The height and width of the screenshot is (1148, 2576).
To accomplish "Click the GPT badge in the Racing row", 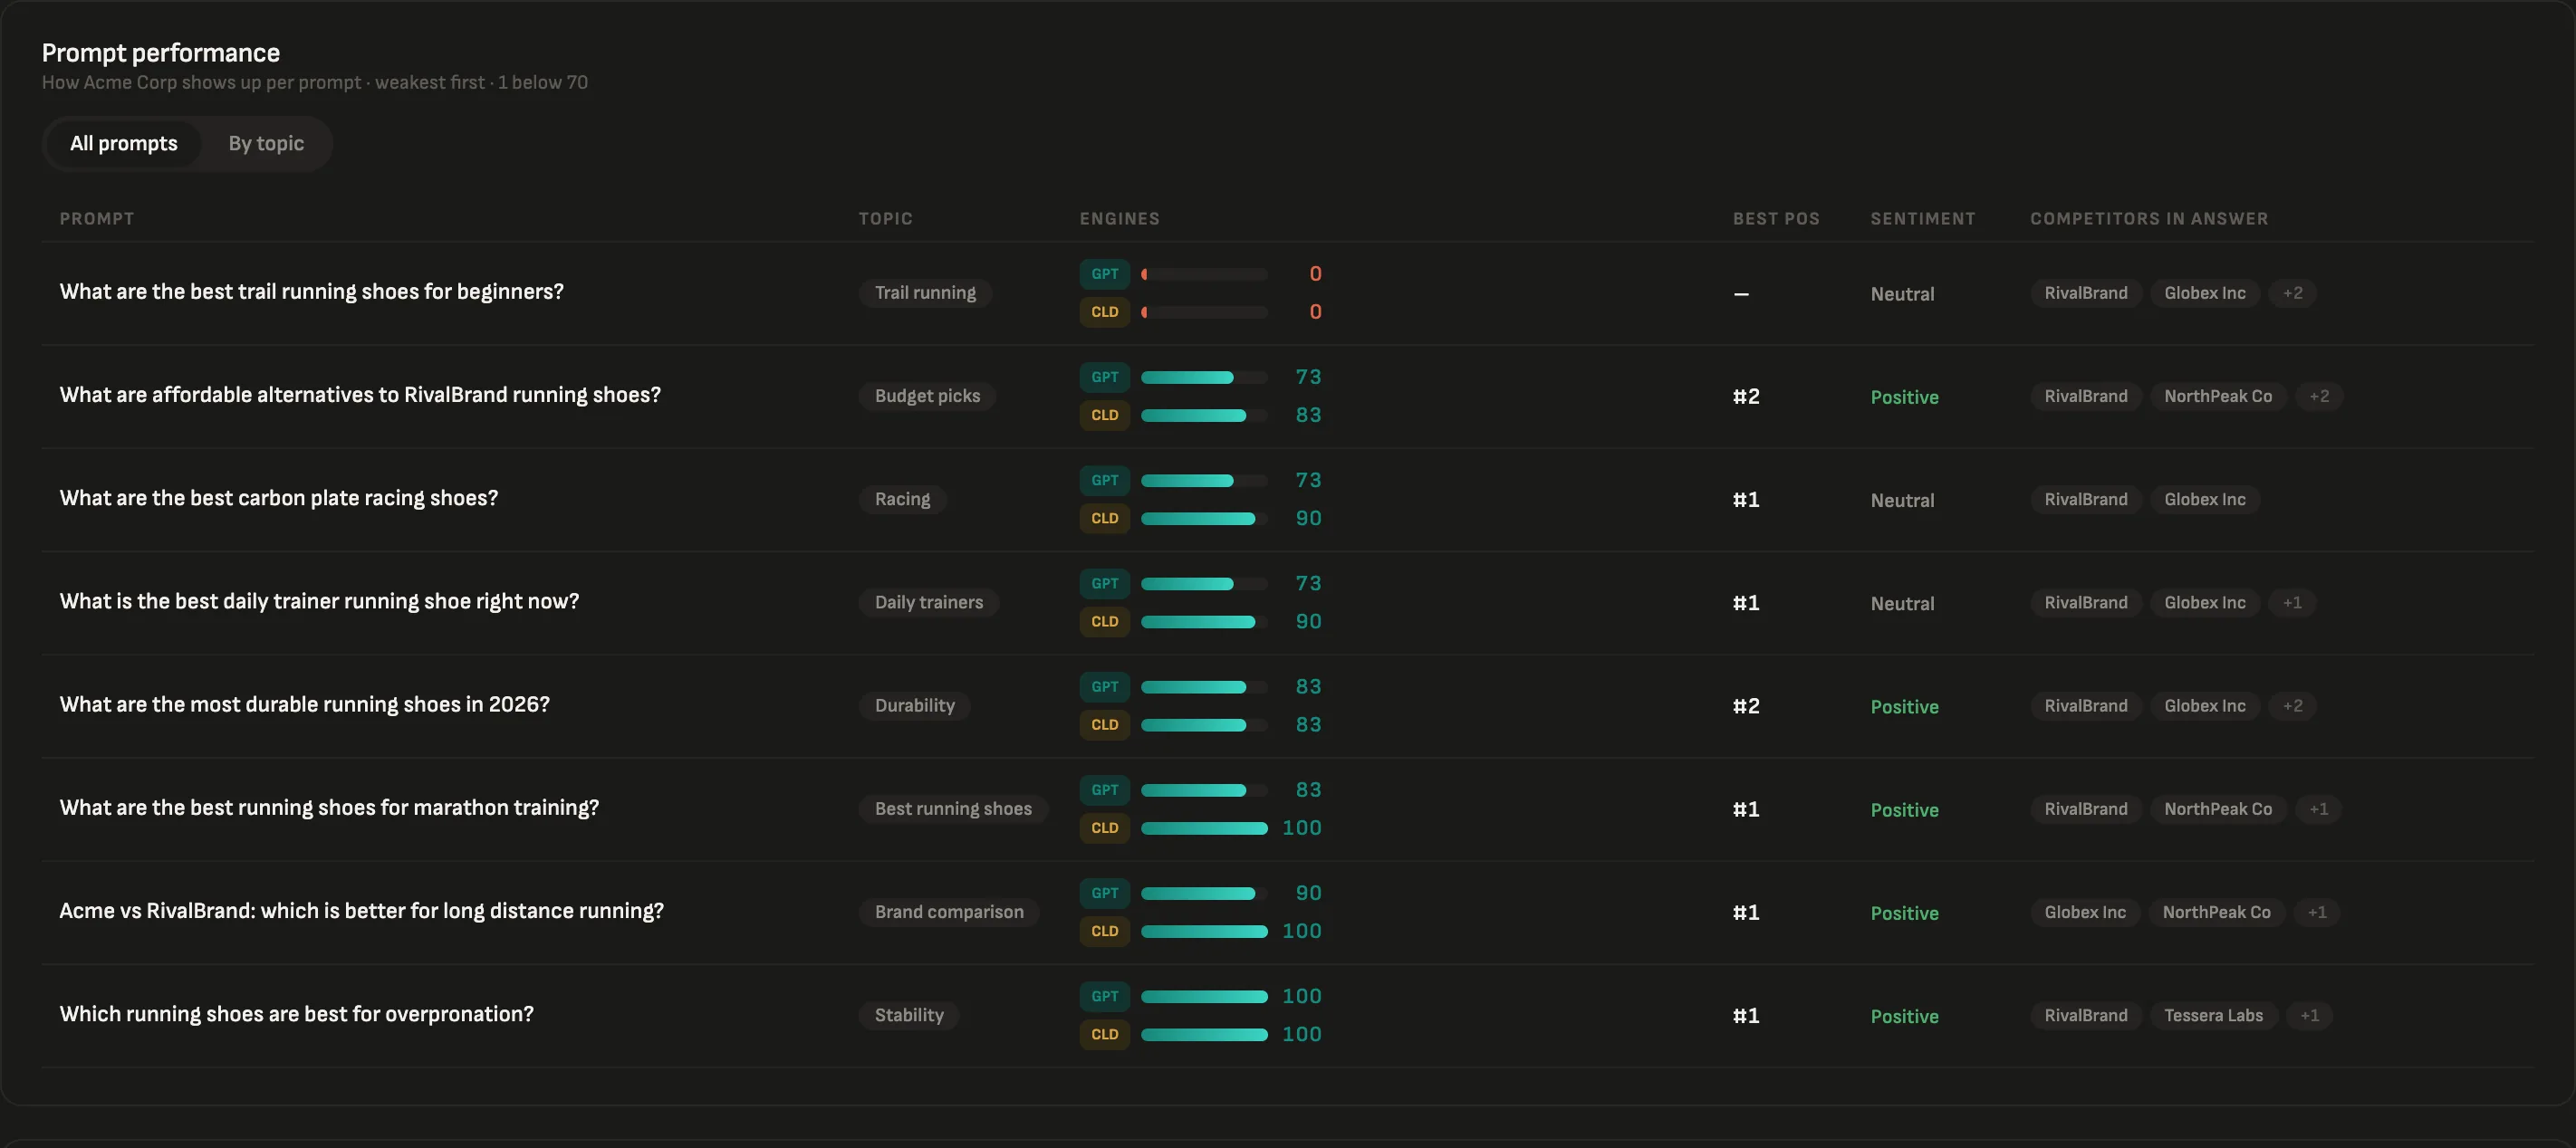I will [x=1105, y=481].
